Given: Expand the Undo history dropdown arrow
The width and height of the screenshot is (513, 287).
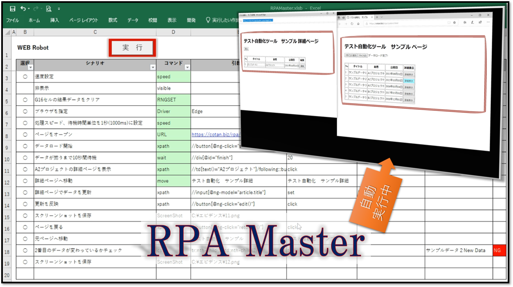Looking at the screenshot, I should (29, 9).
